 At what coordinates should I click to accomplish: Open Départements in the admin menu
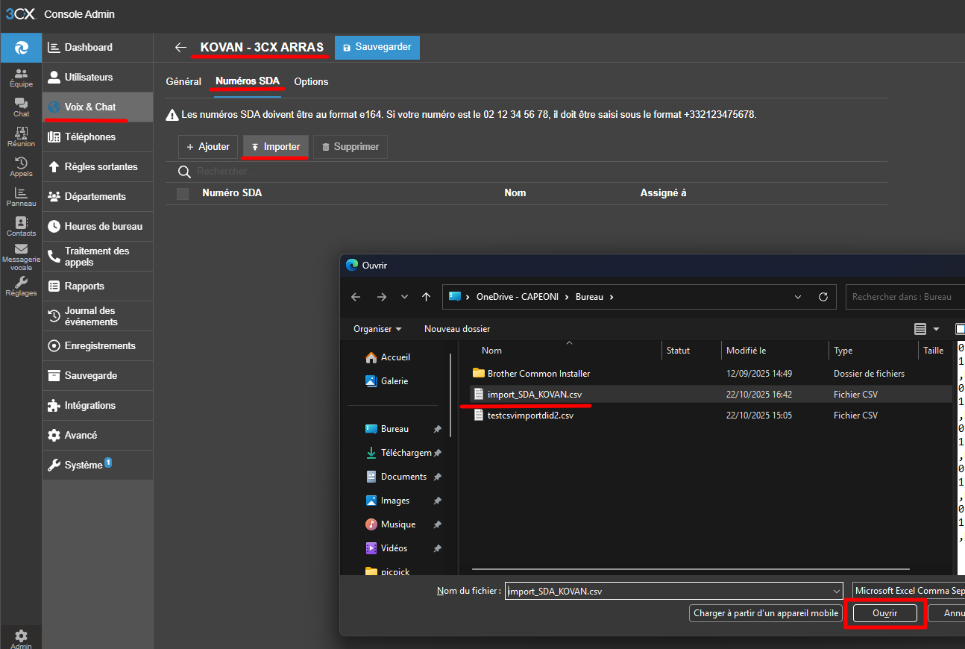click(98, 197)
